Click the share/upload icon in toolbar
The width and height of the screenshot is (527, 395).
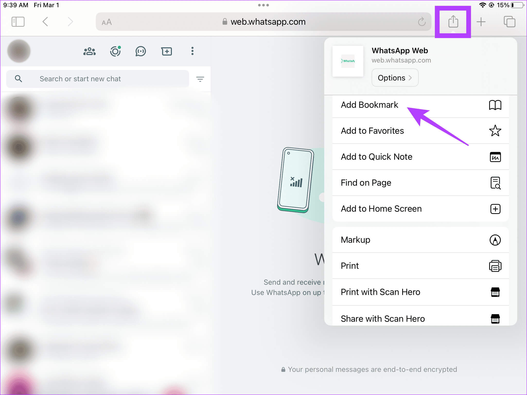point(453,21)
